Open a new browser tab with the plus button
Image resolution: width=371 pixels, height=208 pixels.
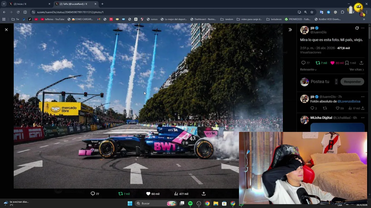pyautogui.click(x=102, y=4)
